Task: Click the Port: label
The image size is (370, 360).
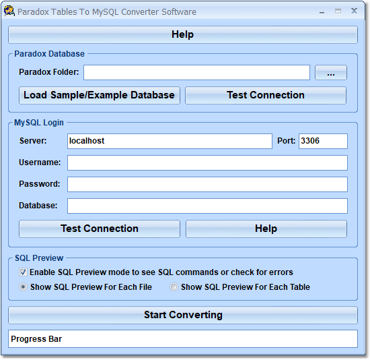Action: click(x=286, y=141)
